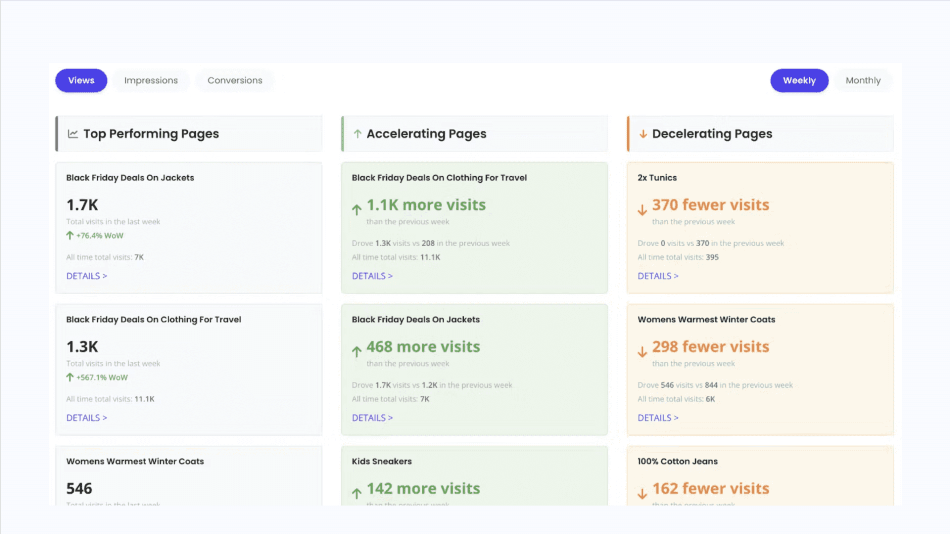The height and width of the screenshot is (534, 950).
Task: Click the green arrow next to +76.4% WoW
Action: click(x=70, y=236)
